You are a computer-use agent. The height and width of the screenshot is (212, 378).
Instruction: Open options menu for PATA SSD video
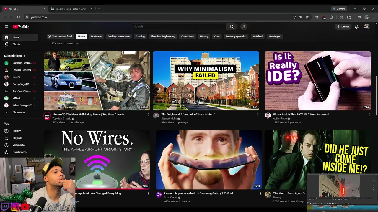369,115
